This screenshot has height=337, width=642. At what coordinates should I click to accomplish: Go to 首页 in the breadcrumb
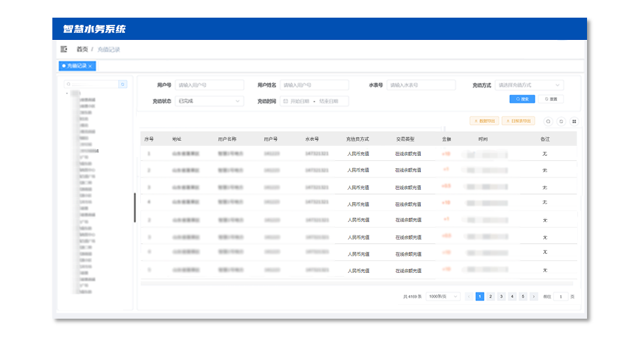click(x=82, y=49)
